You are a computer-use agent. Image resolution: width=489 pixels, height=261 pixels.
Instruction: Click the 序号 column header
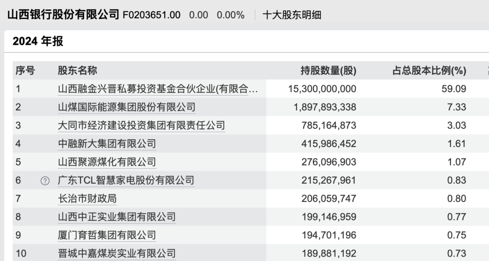tap(25, 71)
